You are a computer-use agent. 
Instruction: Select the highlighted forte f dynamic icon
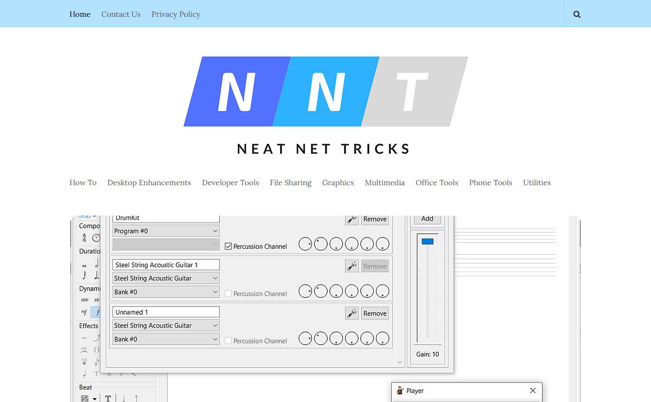click(97, 312)
